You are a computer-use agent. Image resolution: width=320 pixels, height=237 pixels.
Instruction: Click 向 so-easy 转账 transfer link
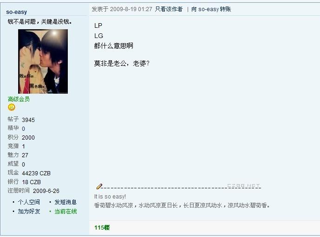(x=211, y=9)
